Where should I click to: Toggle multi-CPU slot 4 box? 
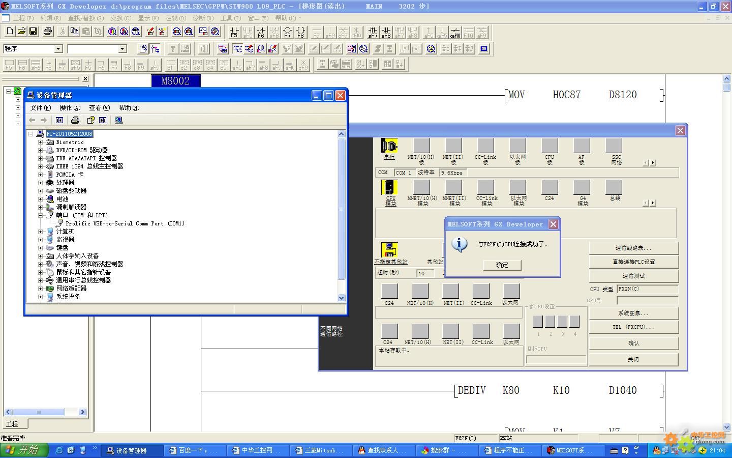pos(574,321)
